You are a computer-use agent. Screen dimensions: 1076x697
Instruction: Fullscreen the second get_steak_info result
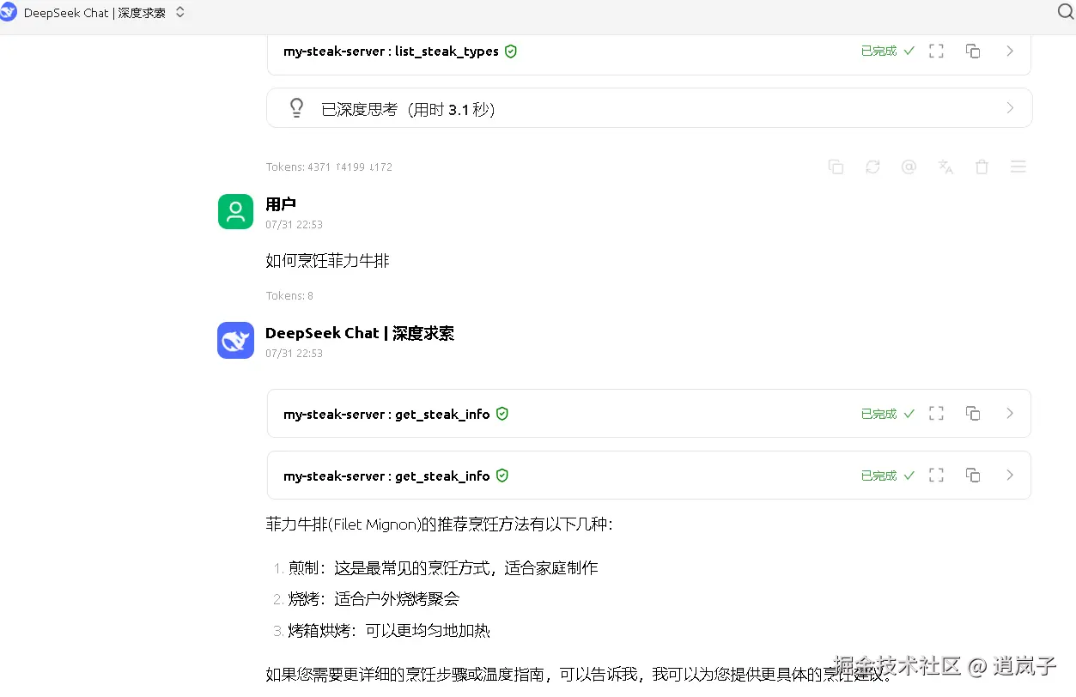[937, 476]
